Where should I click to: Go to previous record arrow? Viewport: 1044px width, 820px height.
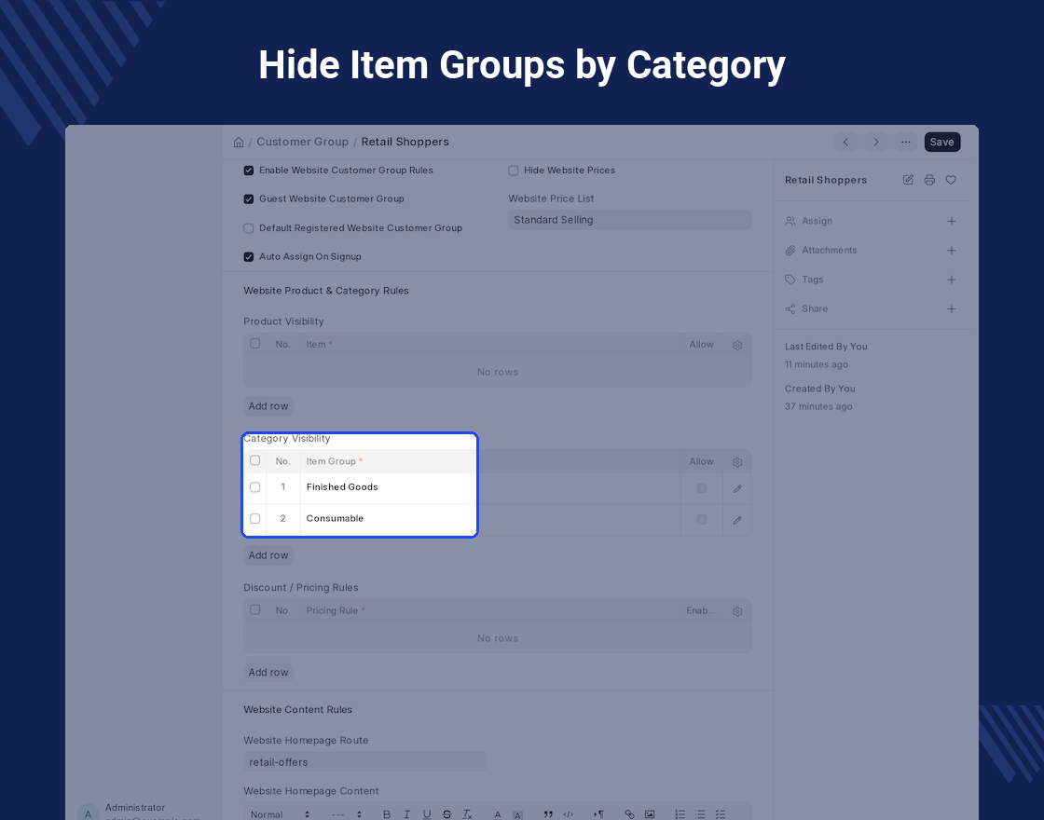point(845,143)
